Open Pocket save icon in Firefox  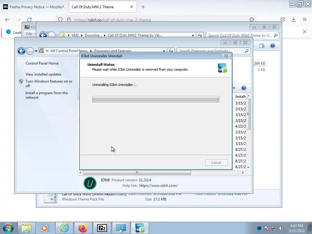pos(282,19)
